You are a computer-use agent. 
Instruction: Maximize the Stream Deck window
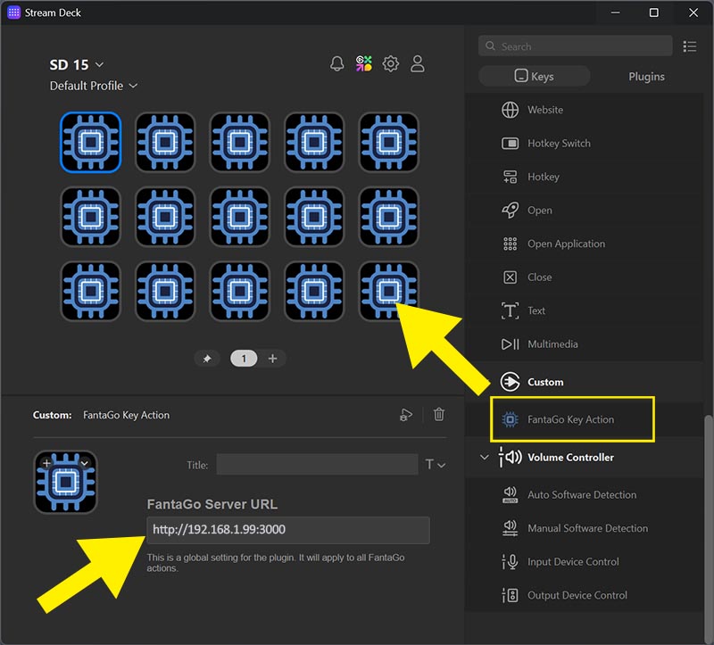point(654,12)
